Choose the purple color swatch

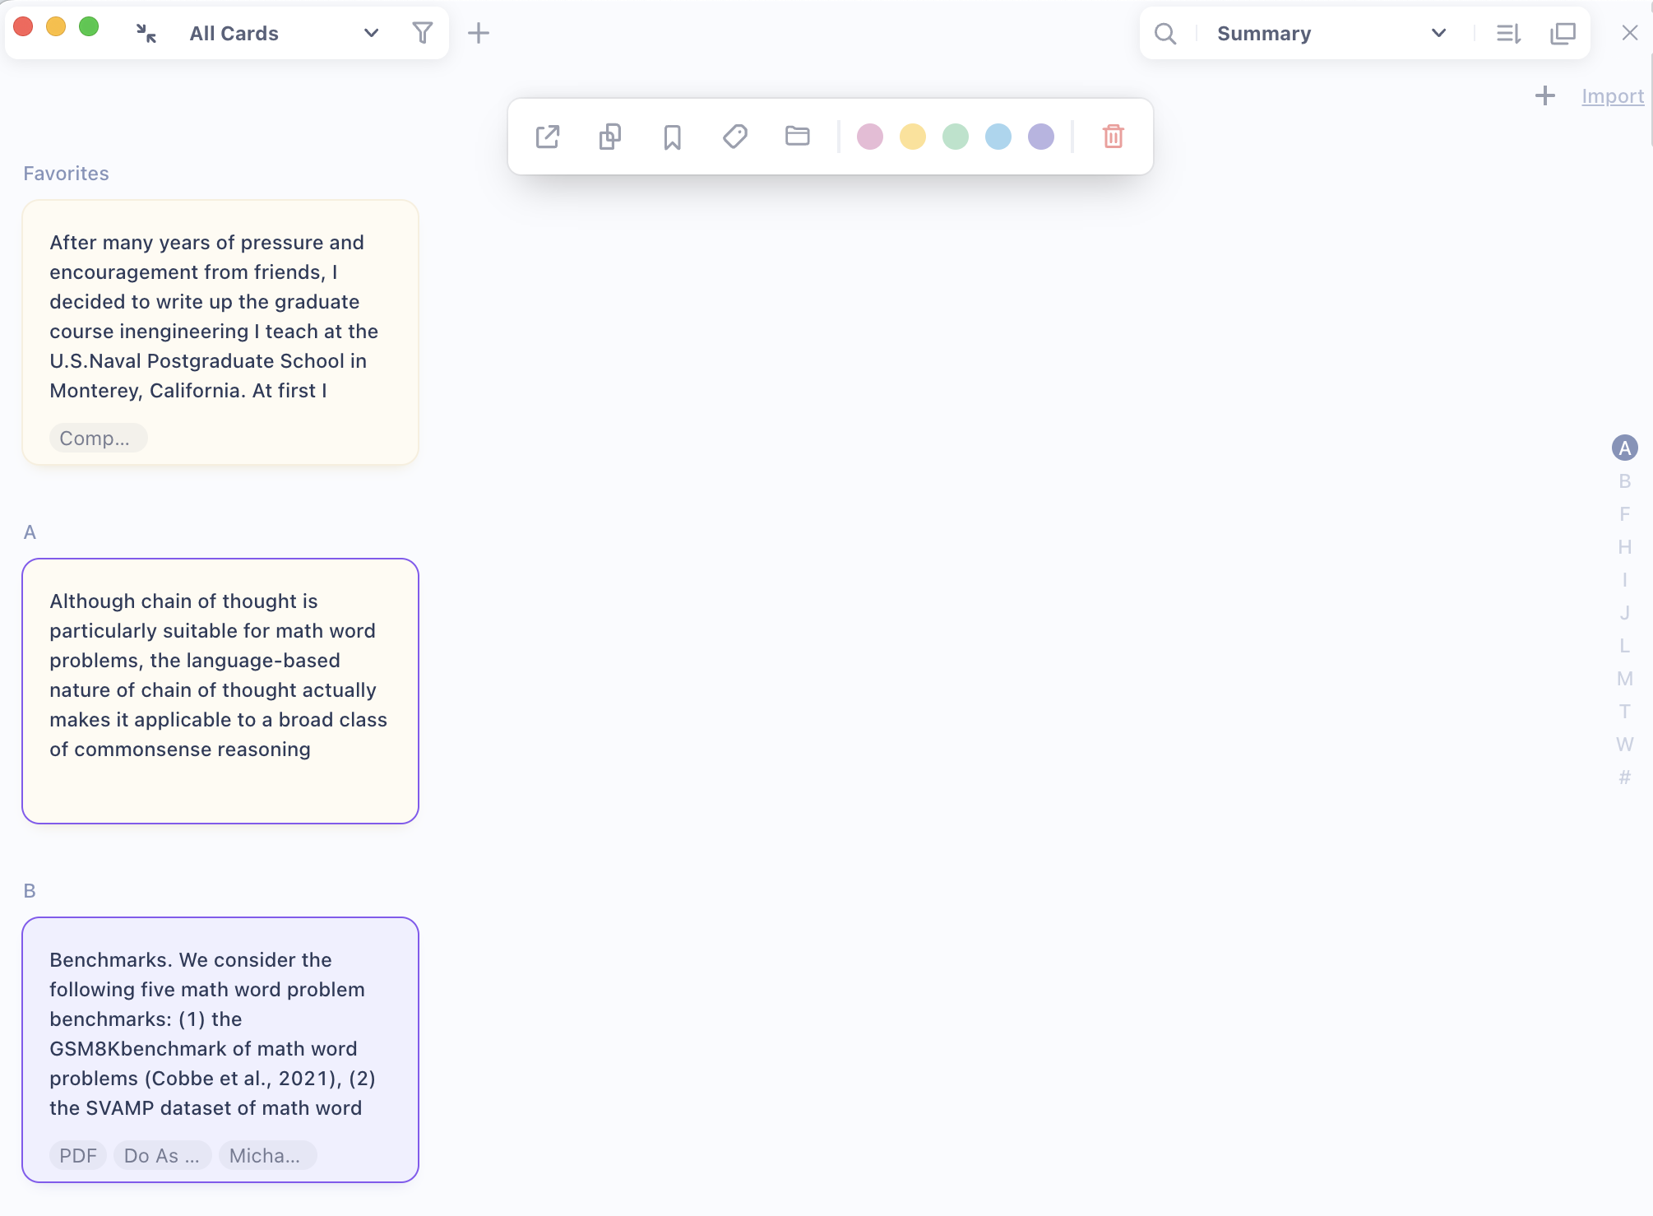pos(1041,137)
